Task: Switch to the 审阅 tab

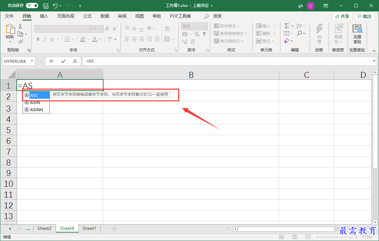Action: [x=122, y=16]
